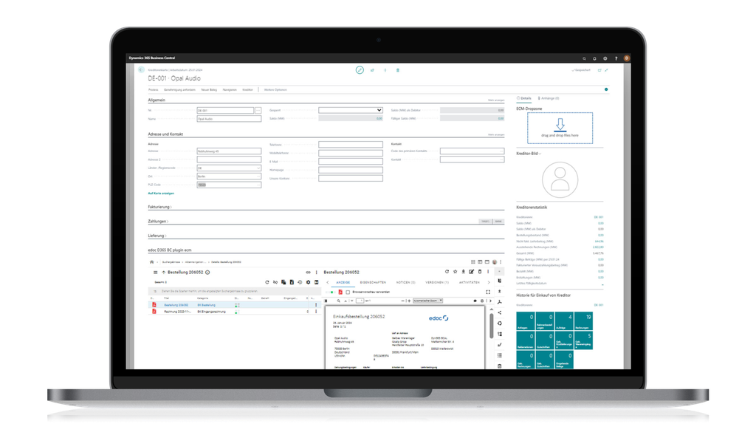Open notifications bell in the top bar
The height and width of the screenshot is (435, 756).
pyautogui.click(x=594, y=58)
